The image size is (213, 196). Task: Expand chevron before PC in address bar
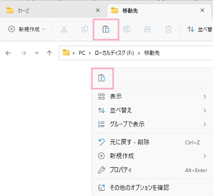(x=73, y=53)
